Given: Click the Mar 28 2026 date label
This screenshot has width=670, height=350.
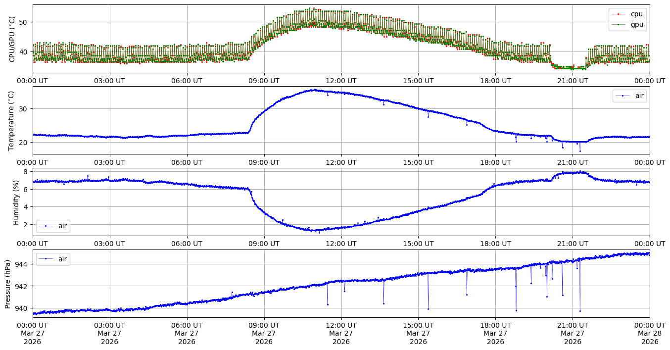Looking at the screenshot, I should tap(650, 337).
